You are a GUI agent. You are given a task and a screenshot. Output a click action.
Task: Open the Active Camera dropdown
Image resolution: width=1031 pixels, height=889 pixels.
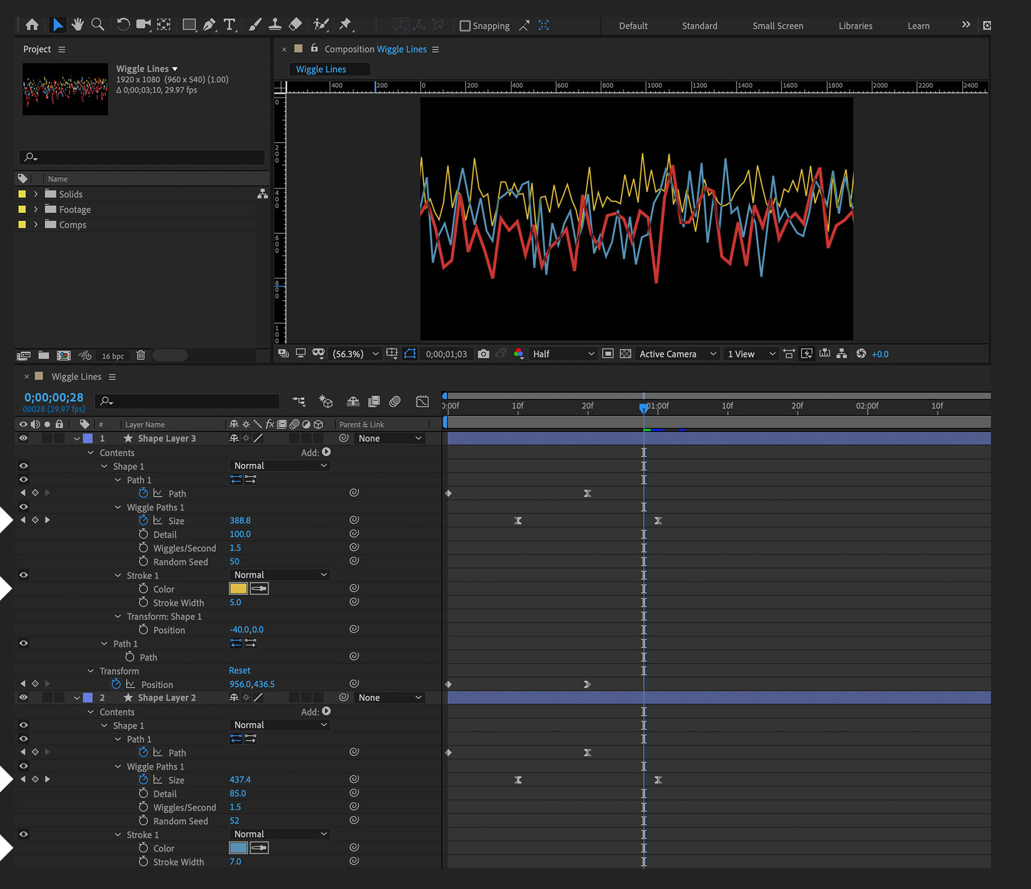point(676,354)
